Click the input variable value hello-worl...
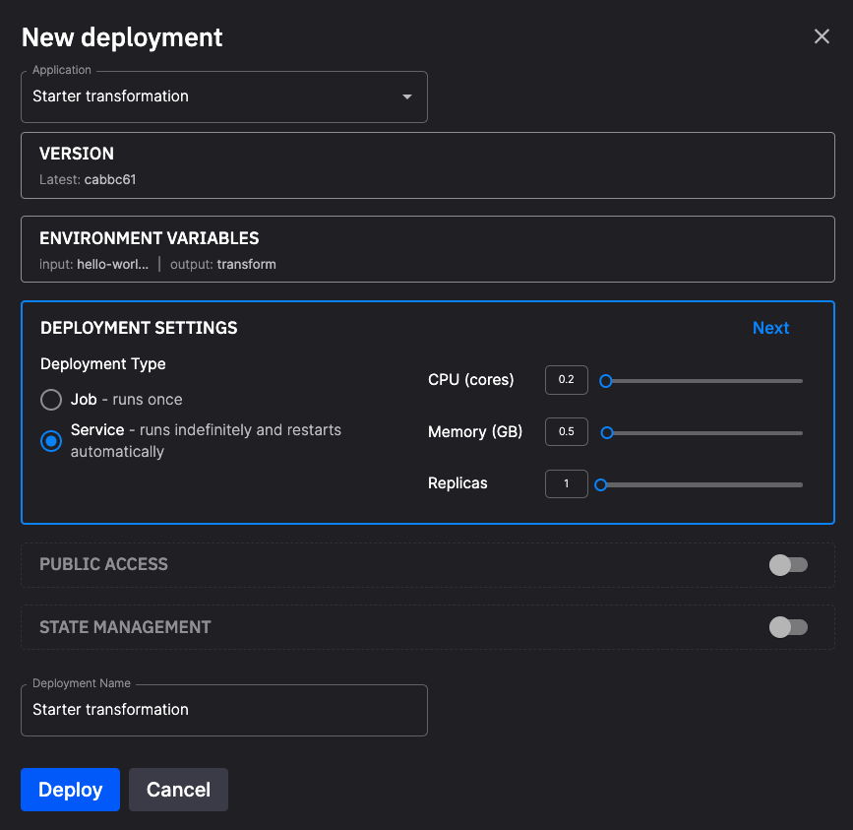The image size is (853, 830). [112, 265]
